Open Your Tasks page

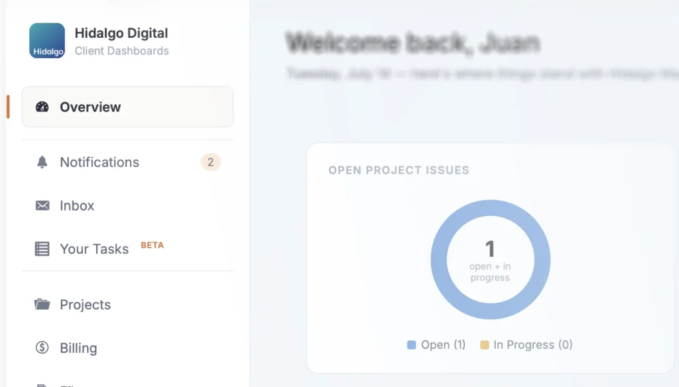click(x=127, y=249)
